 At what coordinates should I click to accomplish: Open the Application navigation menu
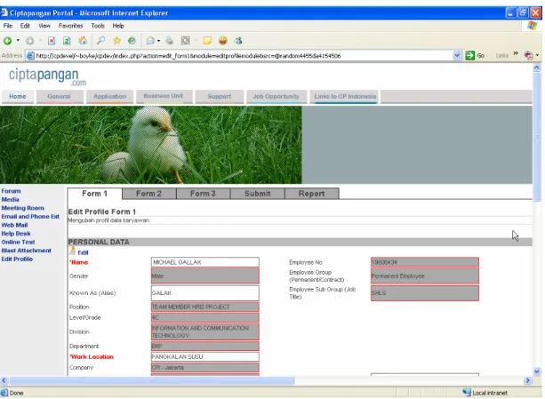click(110, 97)
